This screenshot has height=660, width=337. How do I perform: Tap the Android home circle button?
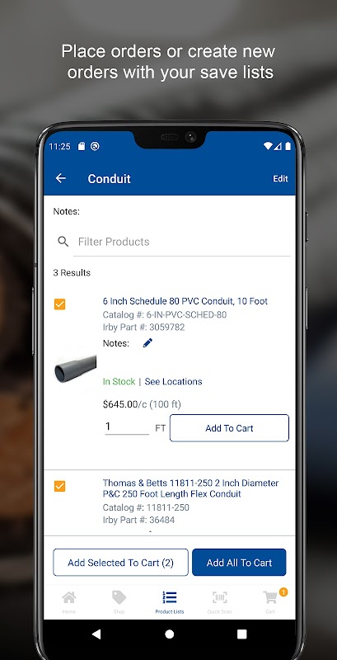tap(170, 634)
